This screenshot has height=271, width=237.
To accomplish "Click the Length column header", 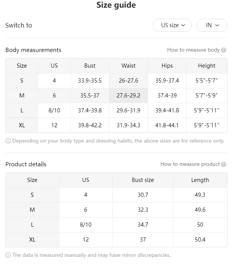I will click(200, 180).
